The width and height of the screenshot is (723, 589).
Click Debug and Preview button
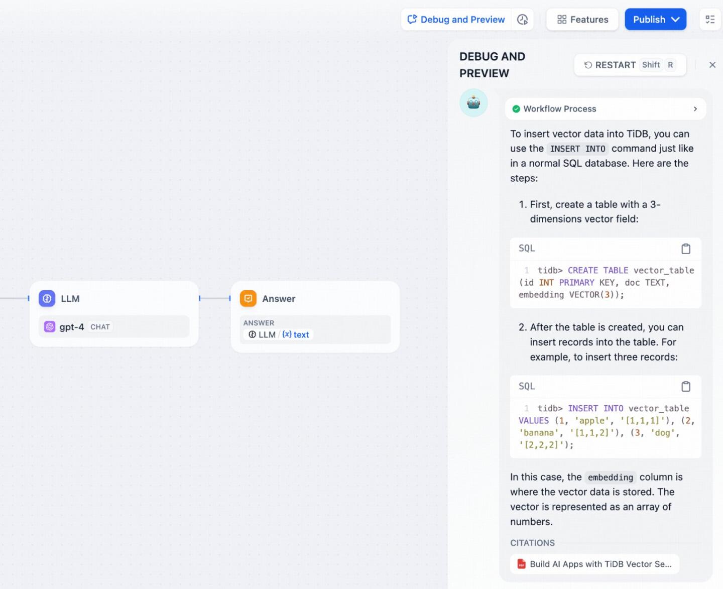pos(456,20)
